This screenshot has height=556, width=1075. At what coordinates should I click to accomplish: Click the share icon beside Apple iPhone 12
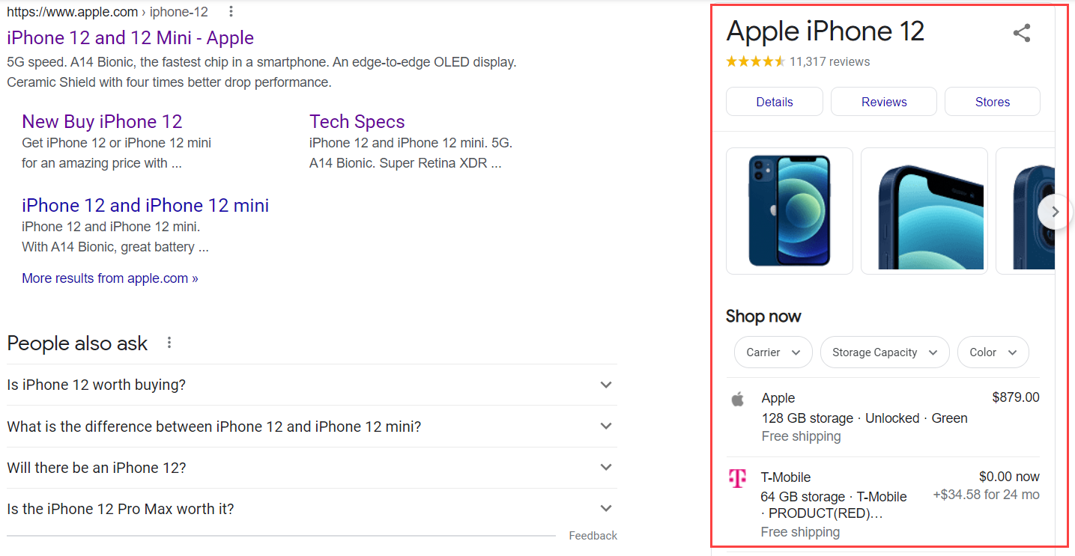point(1022,33)
